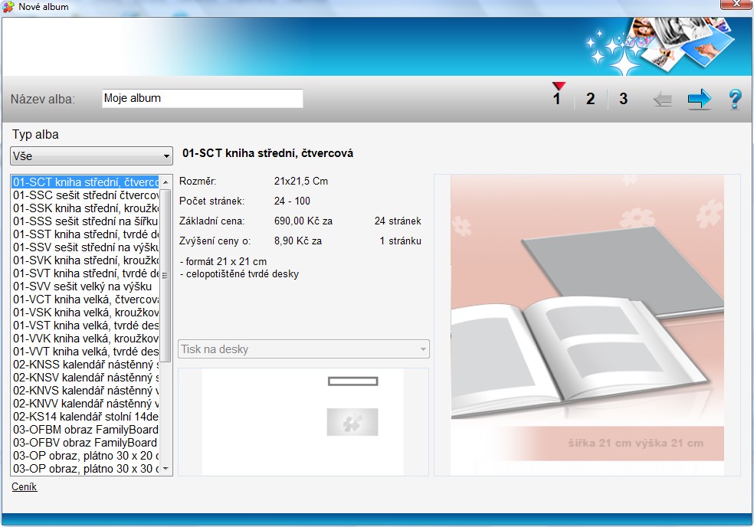Image resolution: width=754 pixels, height=527 pixels.
Task: Click the cover layout preview thumbnail
Action: pyautogui.click(x=303, y=422)
